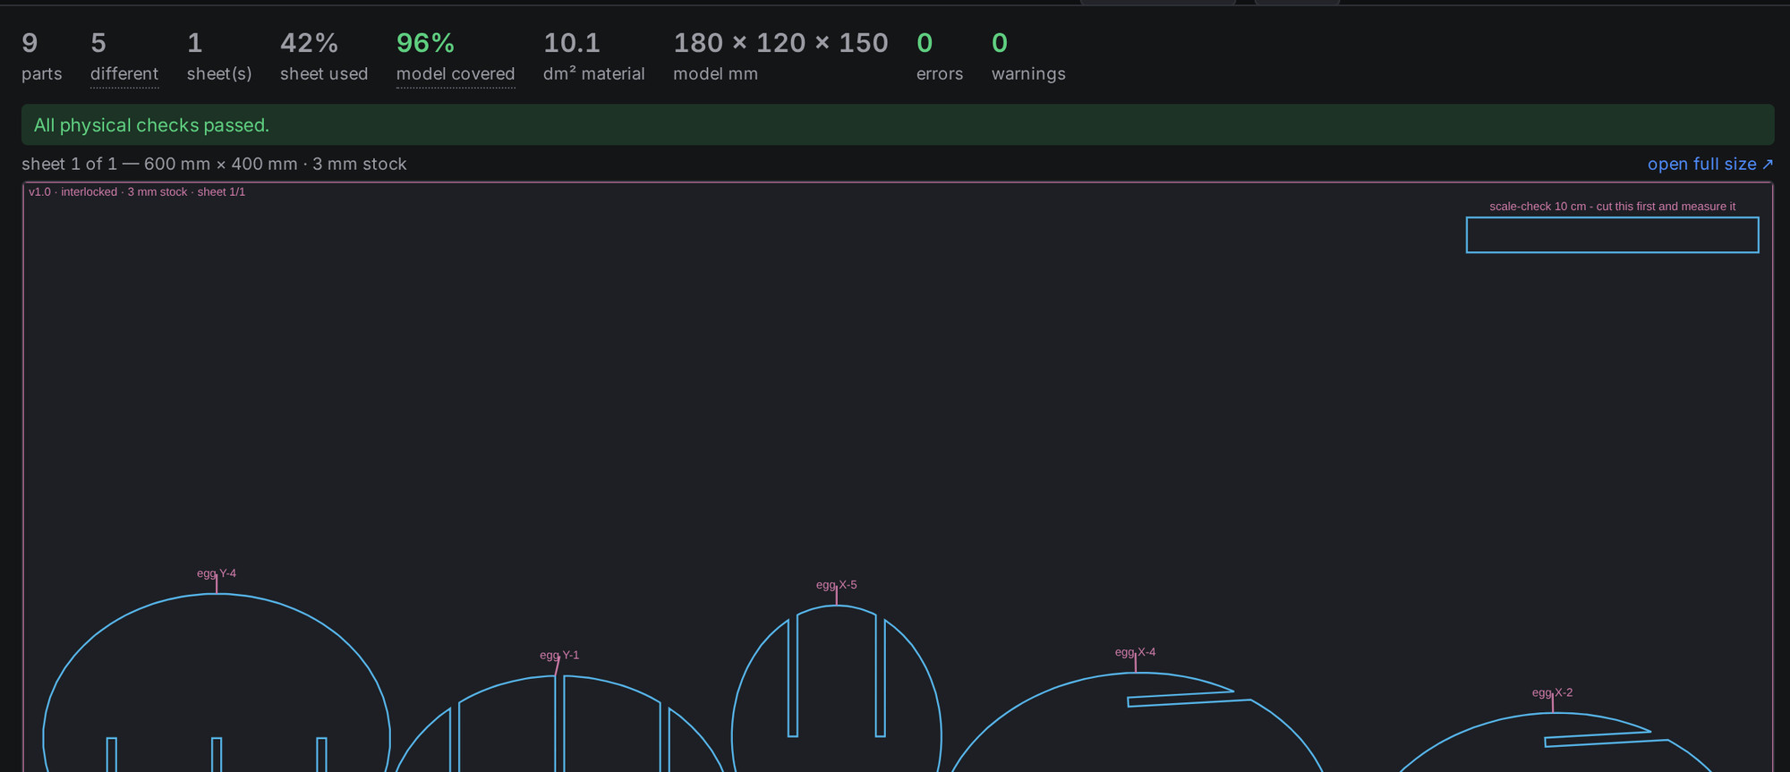Click the egg Y-1 part label
Viewport: 1790px width, 772px height.
[559, 655]
